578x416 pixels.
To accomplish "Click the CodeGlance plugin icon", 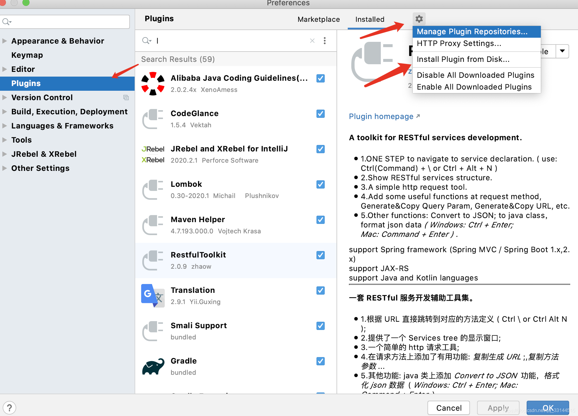I will 153,119.
